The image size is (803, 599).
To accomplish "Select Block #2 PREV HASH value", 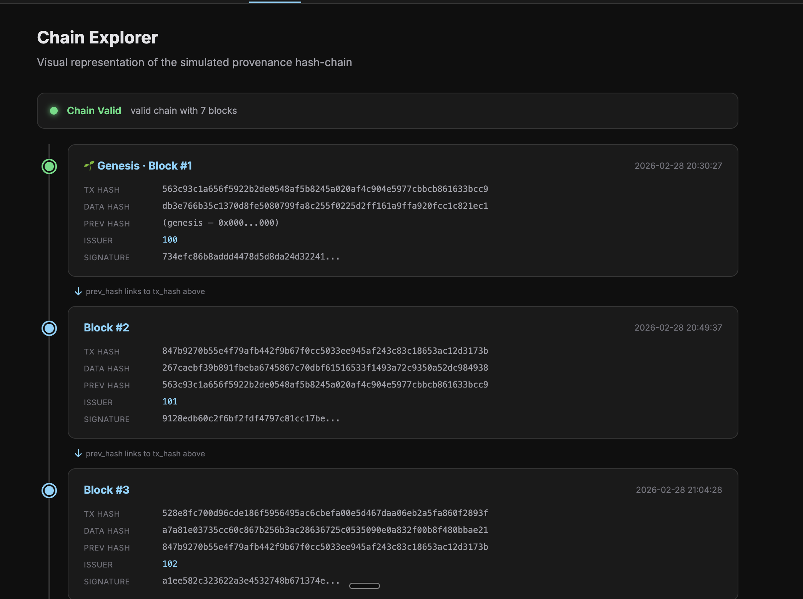I will click(325, 385).
